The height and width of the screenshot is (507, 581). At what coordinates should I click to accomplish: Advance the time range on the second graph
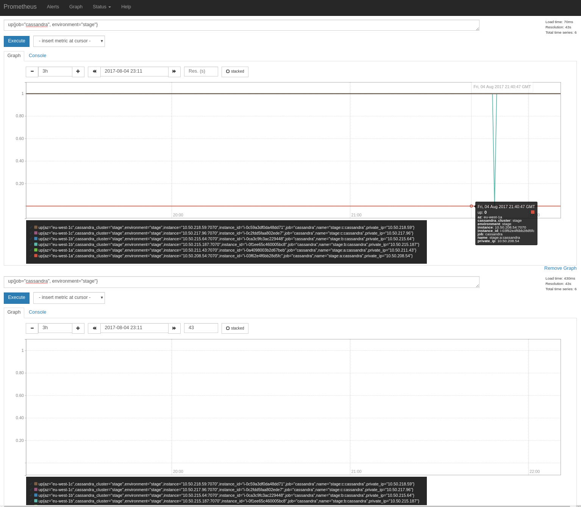click(174, 328)
